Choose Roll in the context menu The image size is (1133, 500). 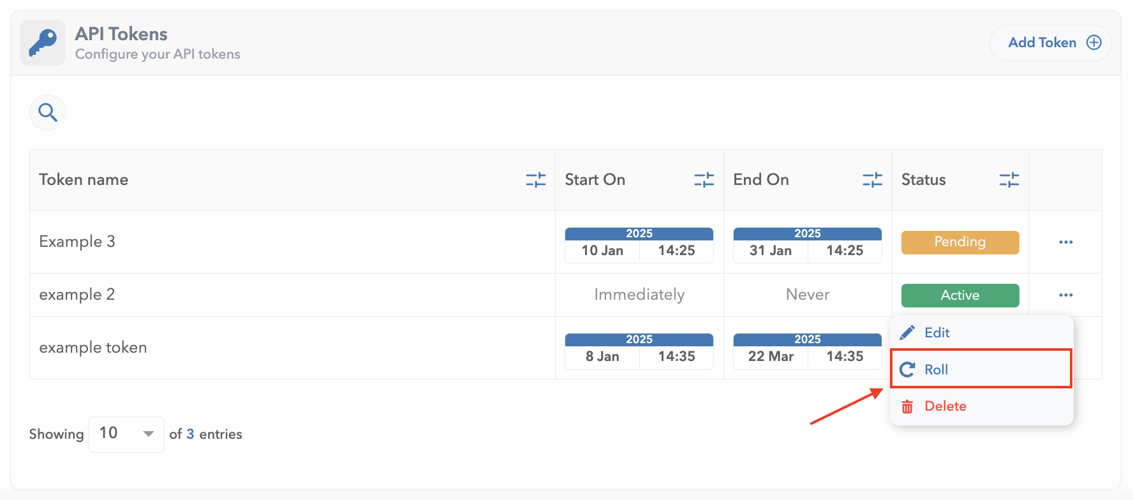pos(936,369)
